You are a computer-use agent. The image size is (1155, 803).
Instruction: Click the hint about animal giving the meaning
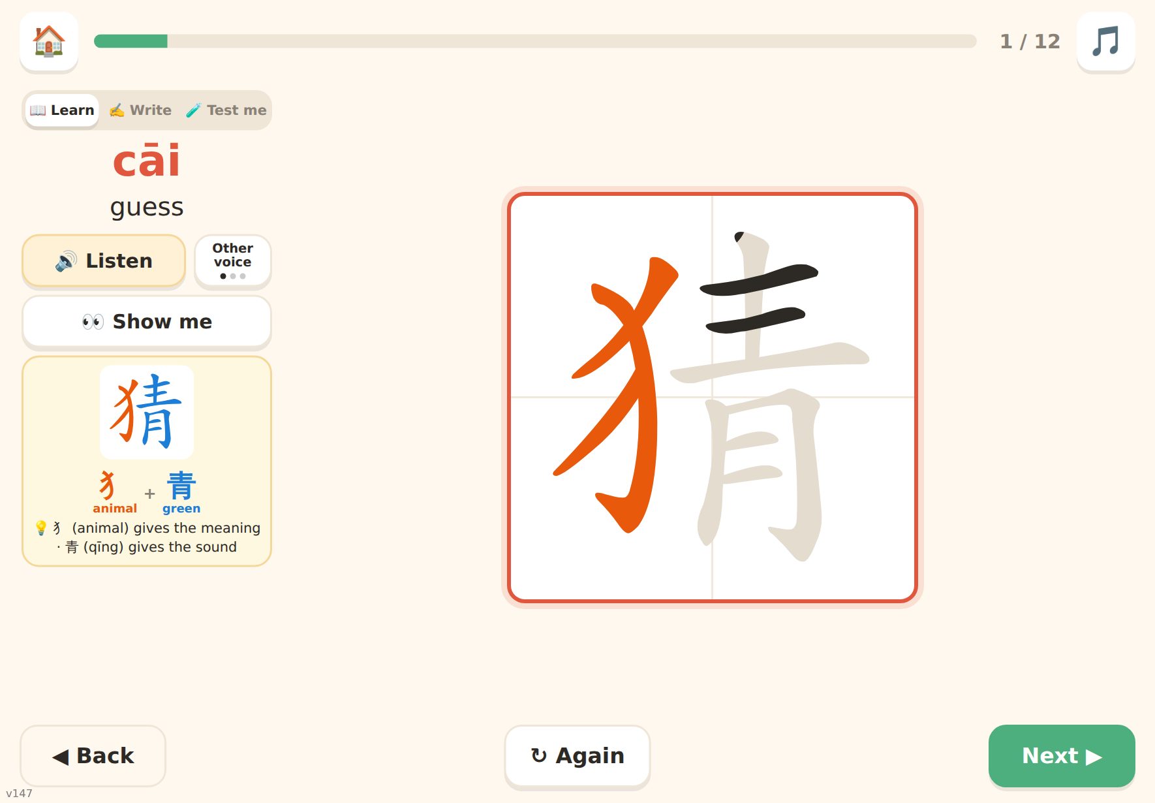[x=148, y=527]
